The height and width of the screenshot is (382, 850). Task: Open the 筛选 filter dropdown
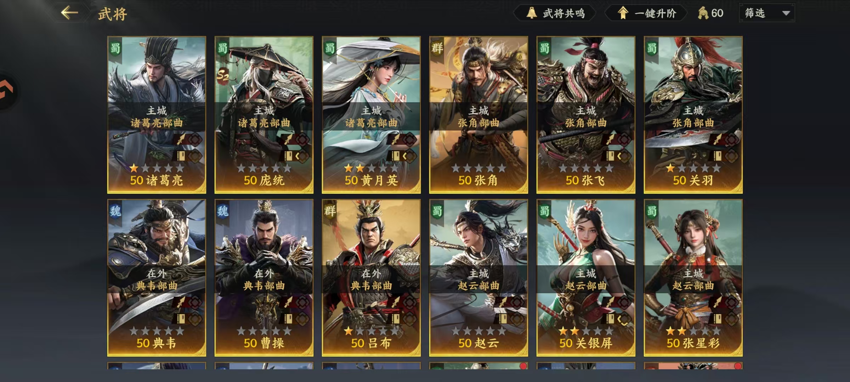click(767, 13)
